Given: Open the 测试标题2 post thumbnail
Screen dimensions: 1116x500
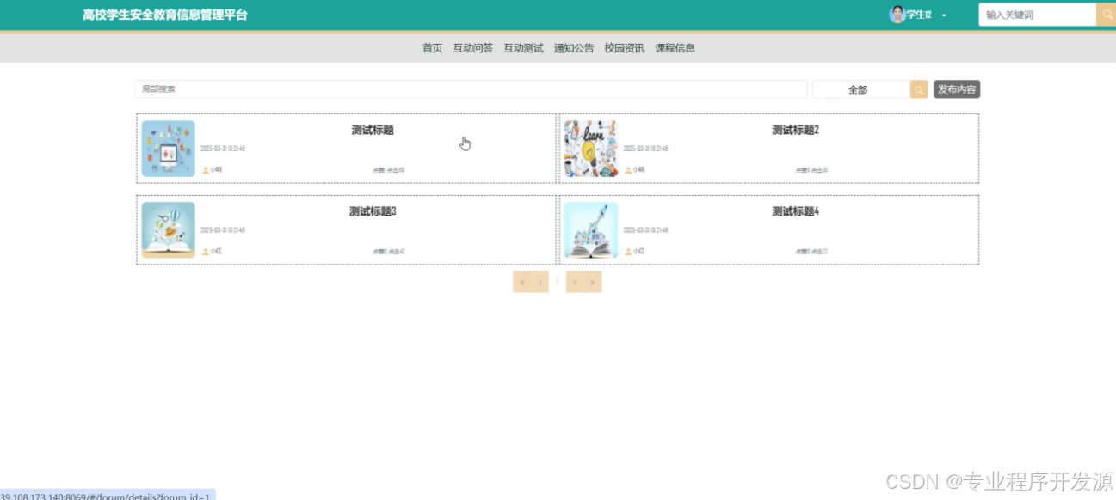Looking at the screenshot, I should pyautogui.click(x=591, y=149).
